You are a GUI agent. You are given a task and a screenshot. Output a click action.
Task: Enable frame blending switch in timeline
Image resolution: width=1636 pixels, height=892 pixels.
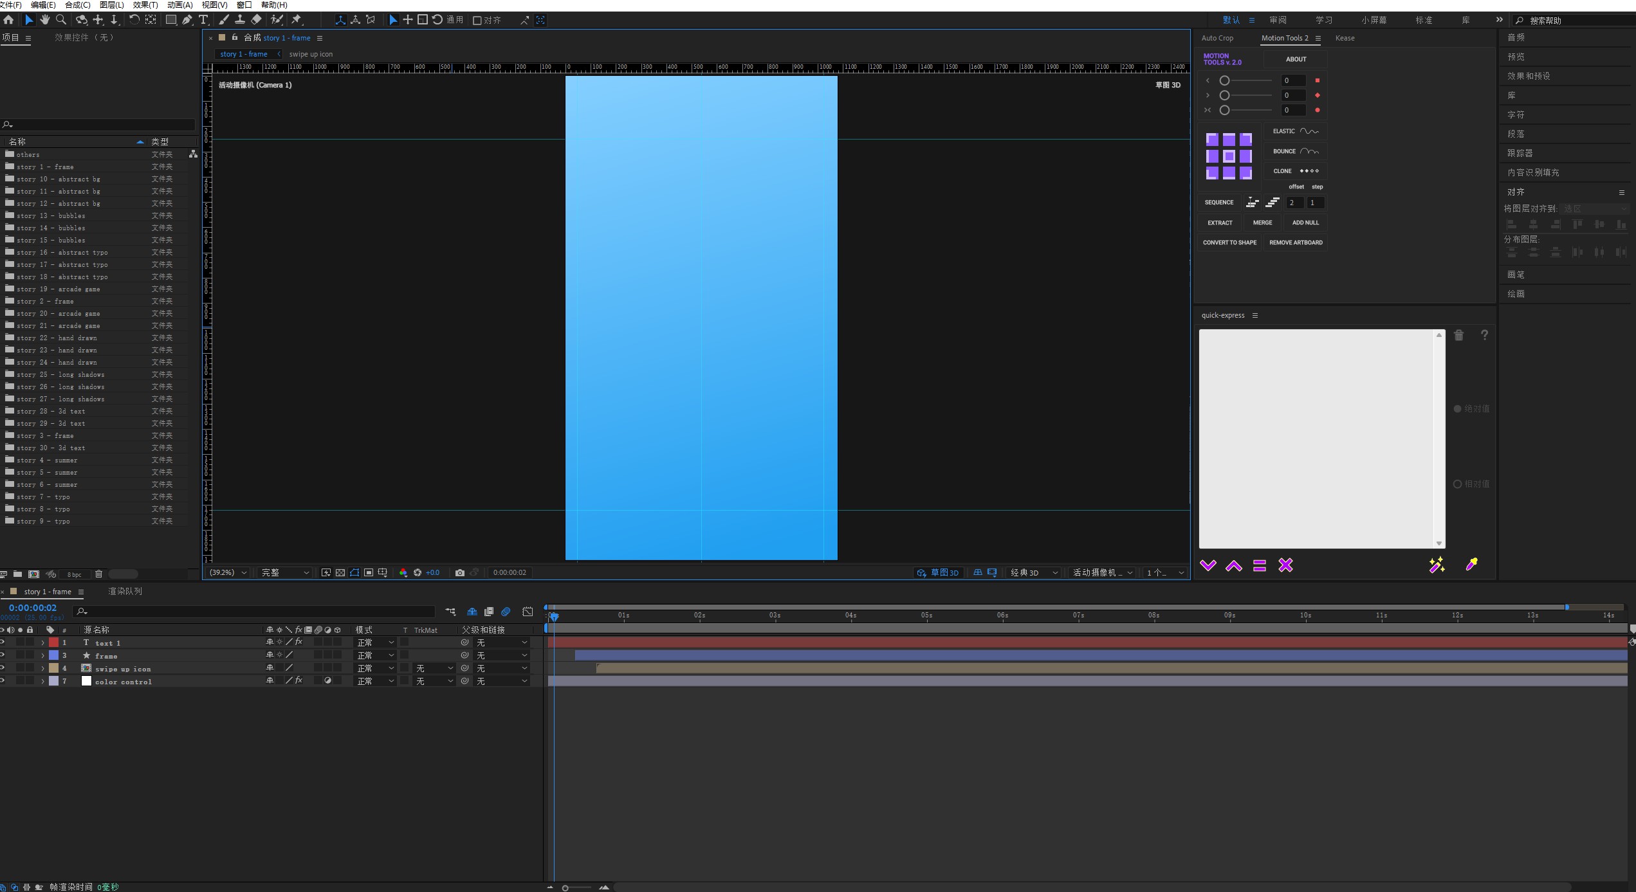pos(489,612)
